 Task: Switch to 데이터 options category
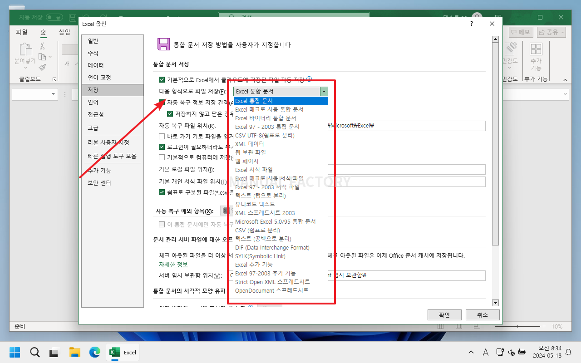113,65
